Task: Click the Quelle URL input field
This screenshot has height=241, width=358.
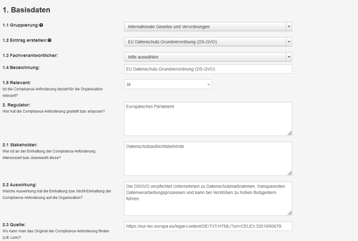Action: pos(208,226)
